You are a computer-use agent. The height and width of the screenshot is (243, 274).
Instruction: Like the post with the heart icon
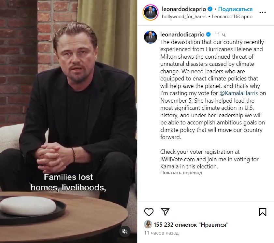[149, 212]
